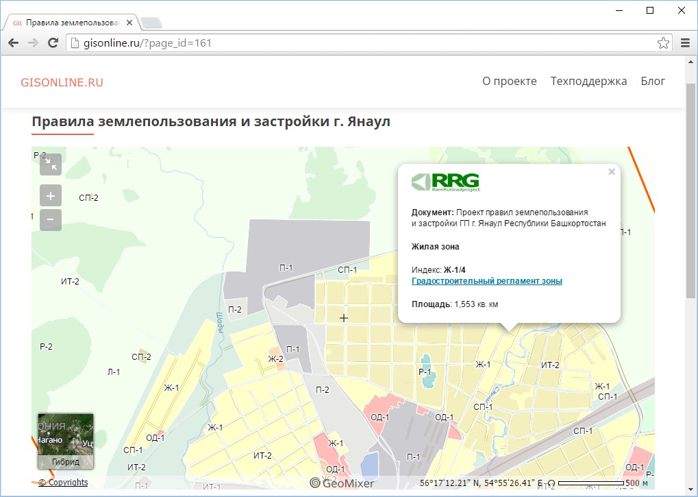The height and width of the screenshot is (497, 698).
Task: Click the page icon in address bar
Action: click(x=75, y=43)
